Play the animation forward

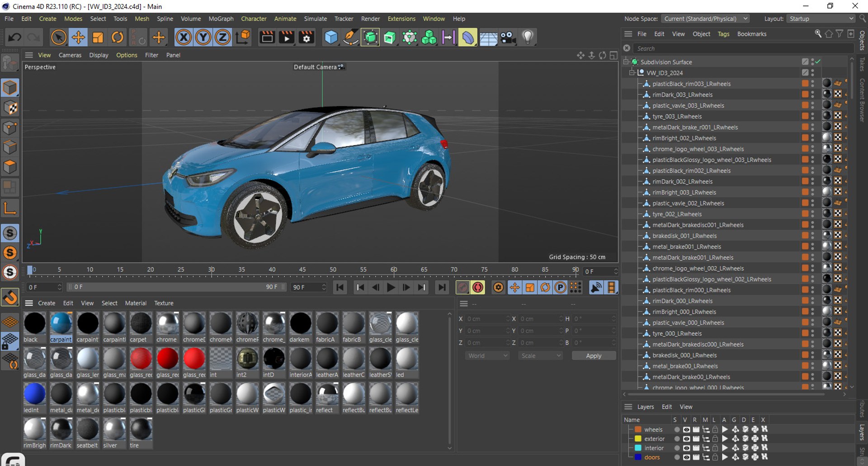391,287
